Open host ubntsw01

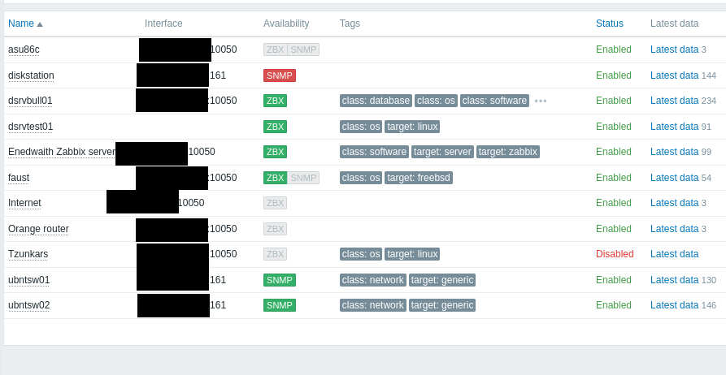click(x=28, y=280)
